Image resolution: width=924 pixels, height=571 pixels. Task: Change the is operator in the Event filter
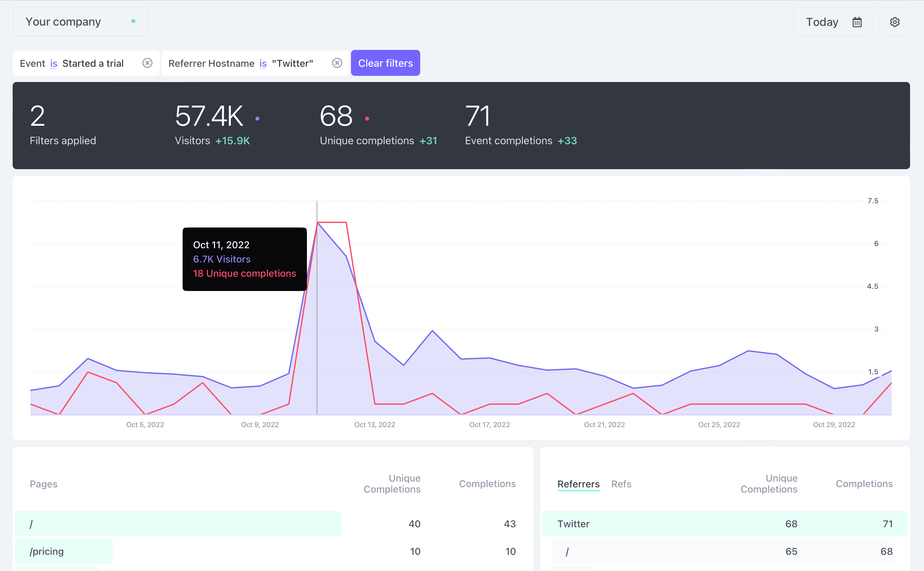(x=53, y=63)
